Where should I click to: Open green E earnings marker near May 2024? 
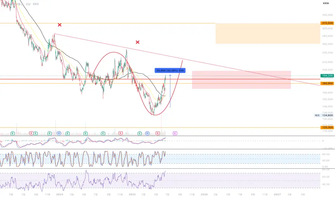click(86, 133)
